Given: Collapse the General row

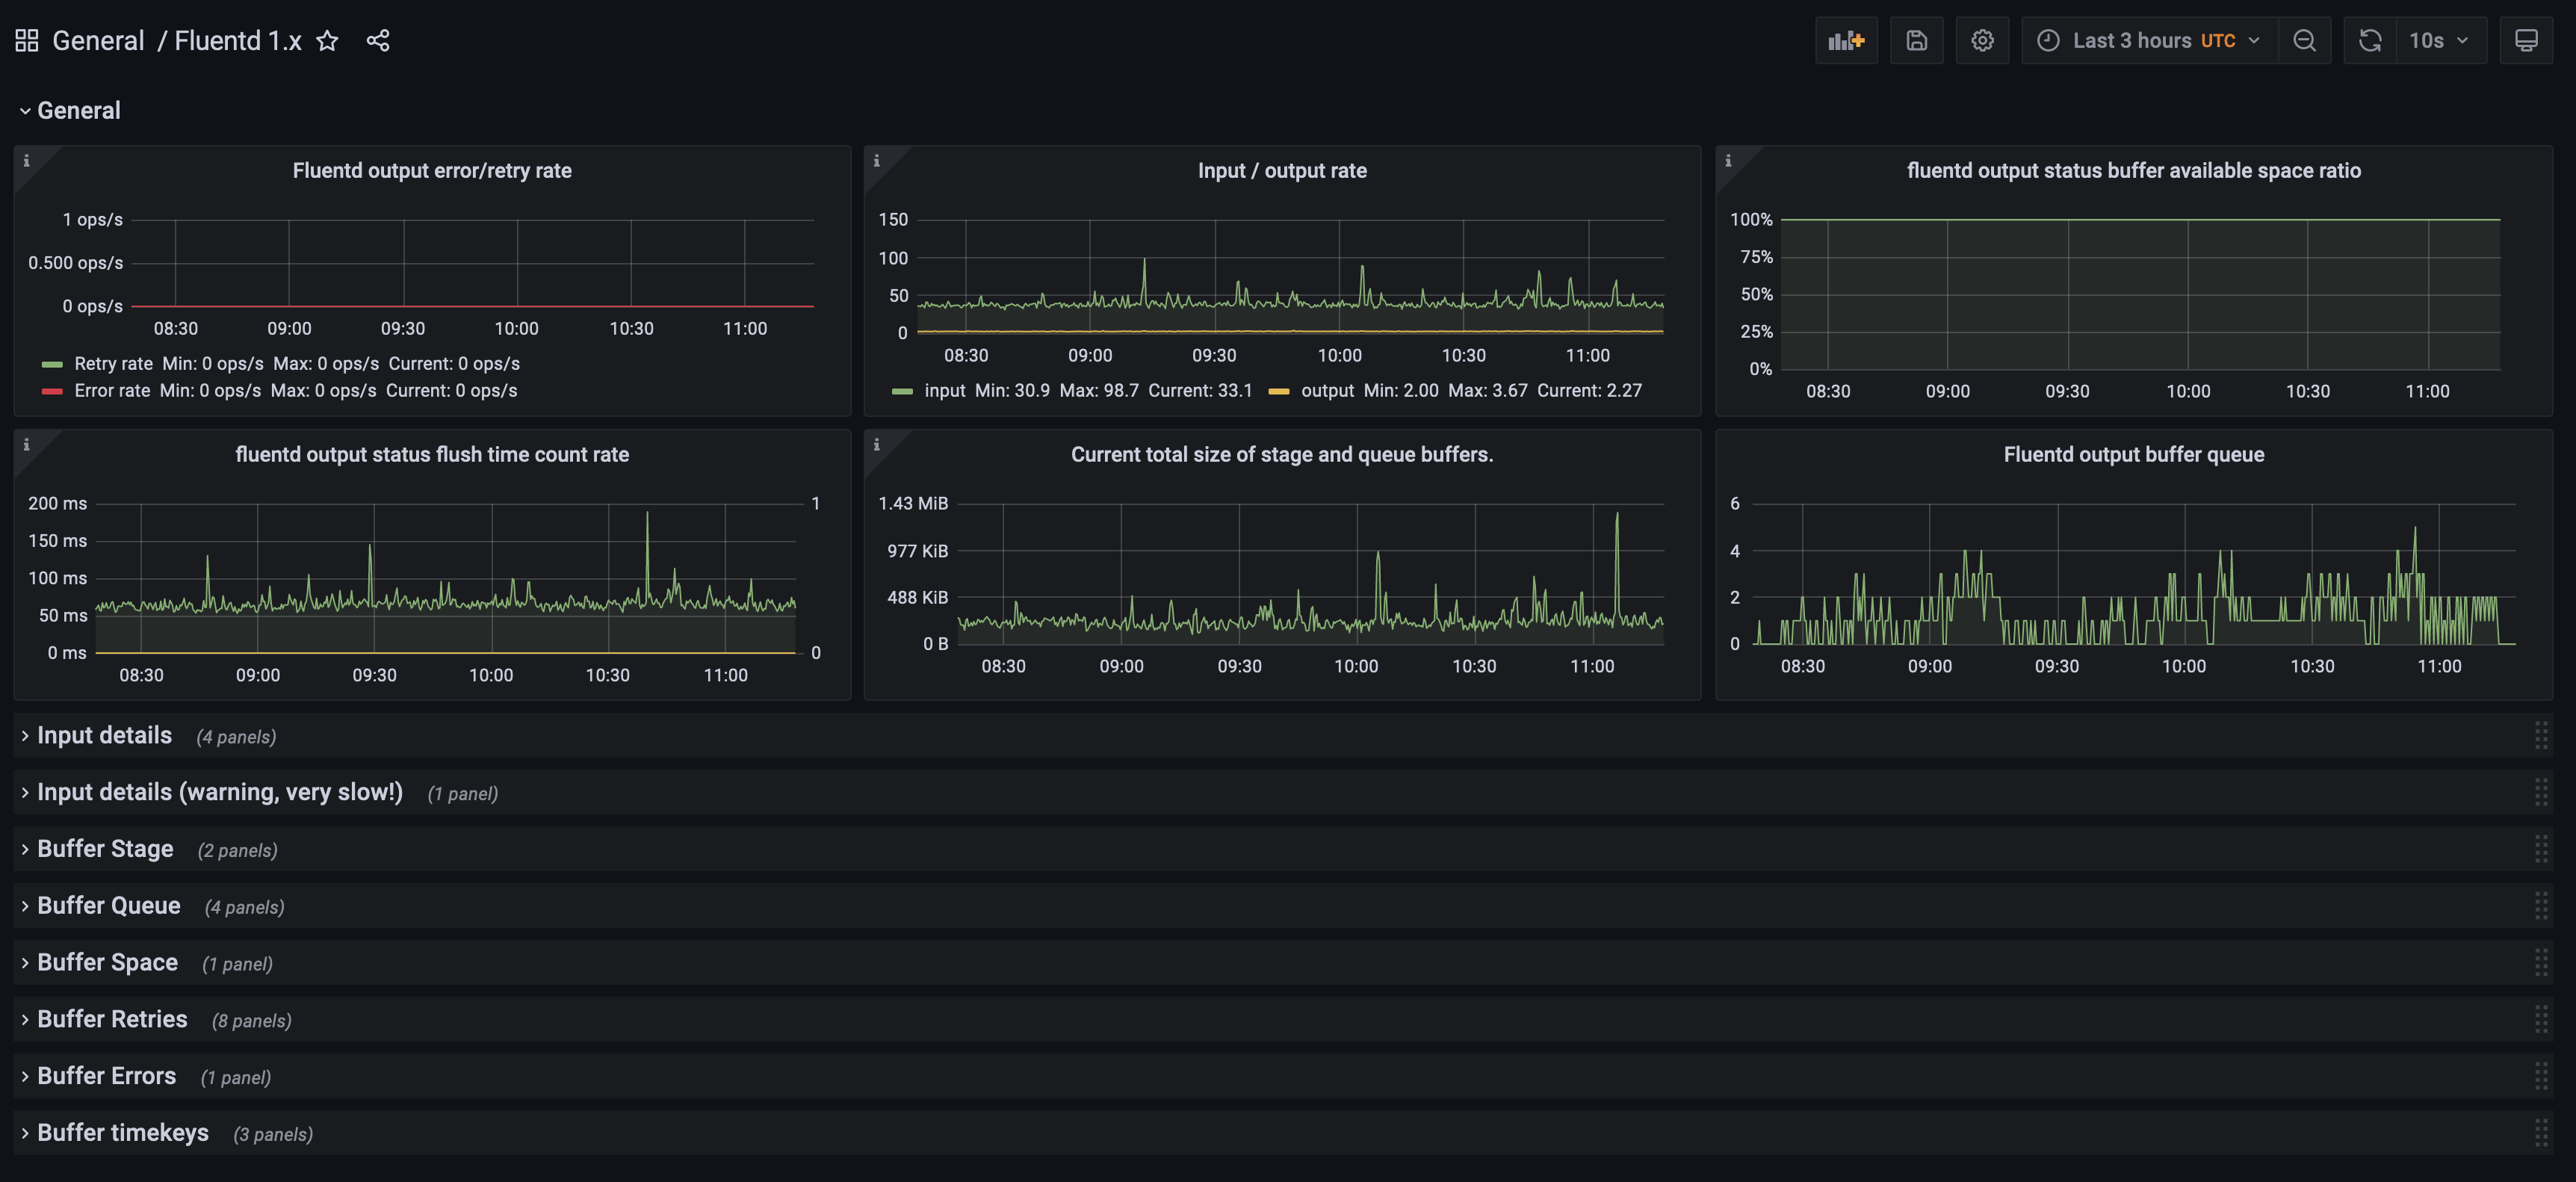Looking at the screenshot, I should 70,110.
